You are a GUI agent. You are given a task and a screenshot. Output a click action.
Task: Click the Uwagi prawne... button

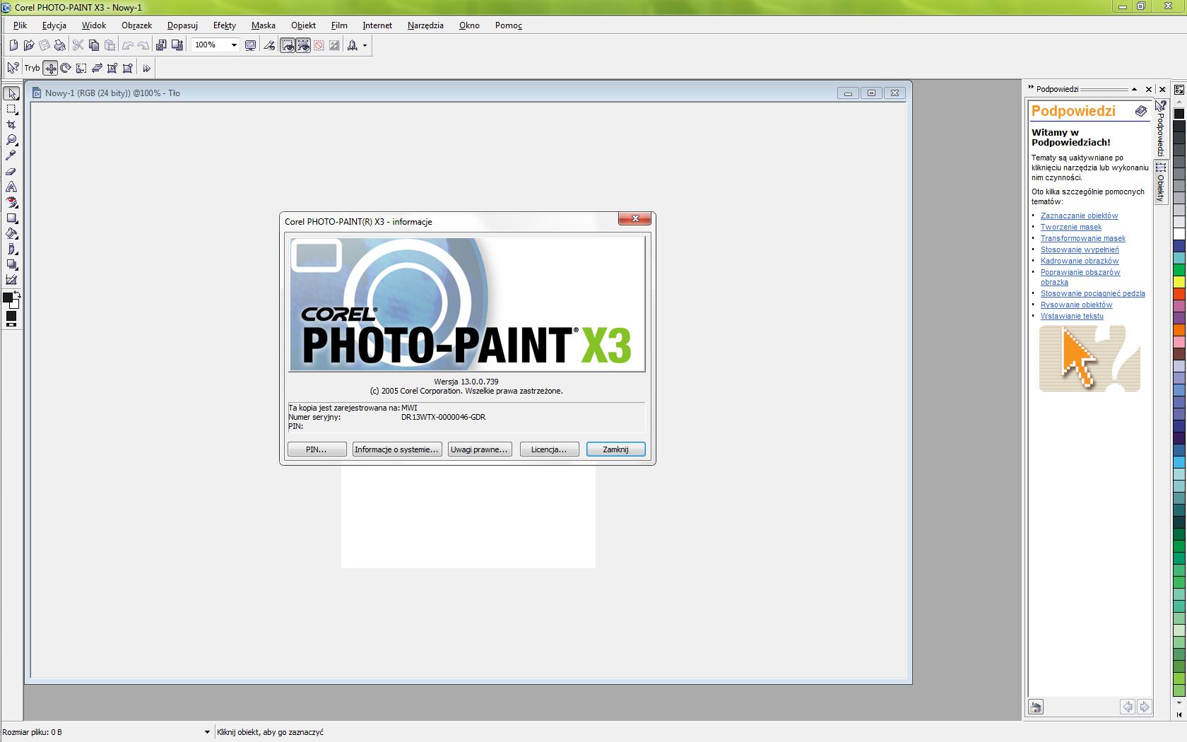[x=479, y=449]
